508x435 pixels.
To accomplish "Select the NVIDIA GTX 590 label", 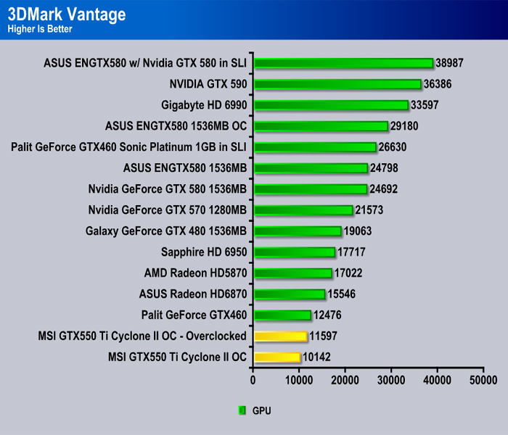I will click(x=208, y=84).
